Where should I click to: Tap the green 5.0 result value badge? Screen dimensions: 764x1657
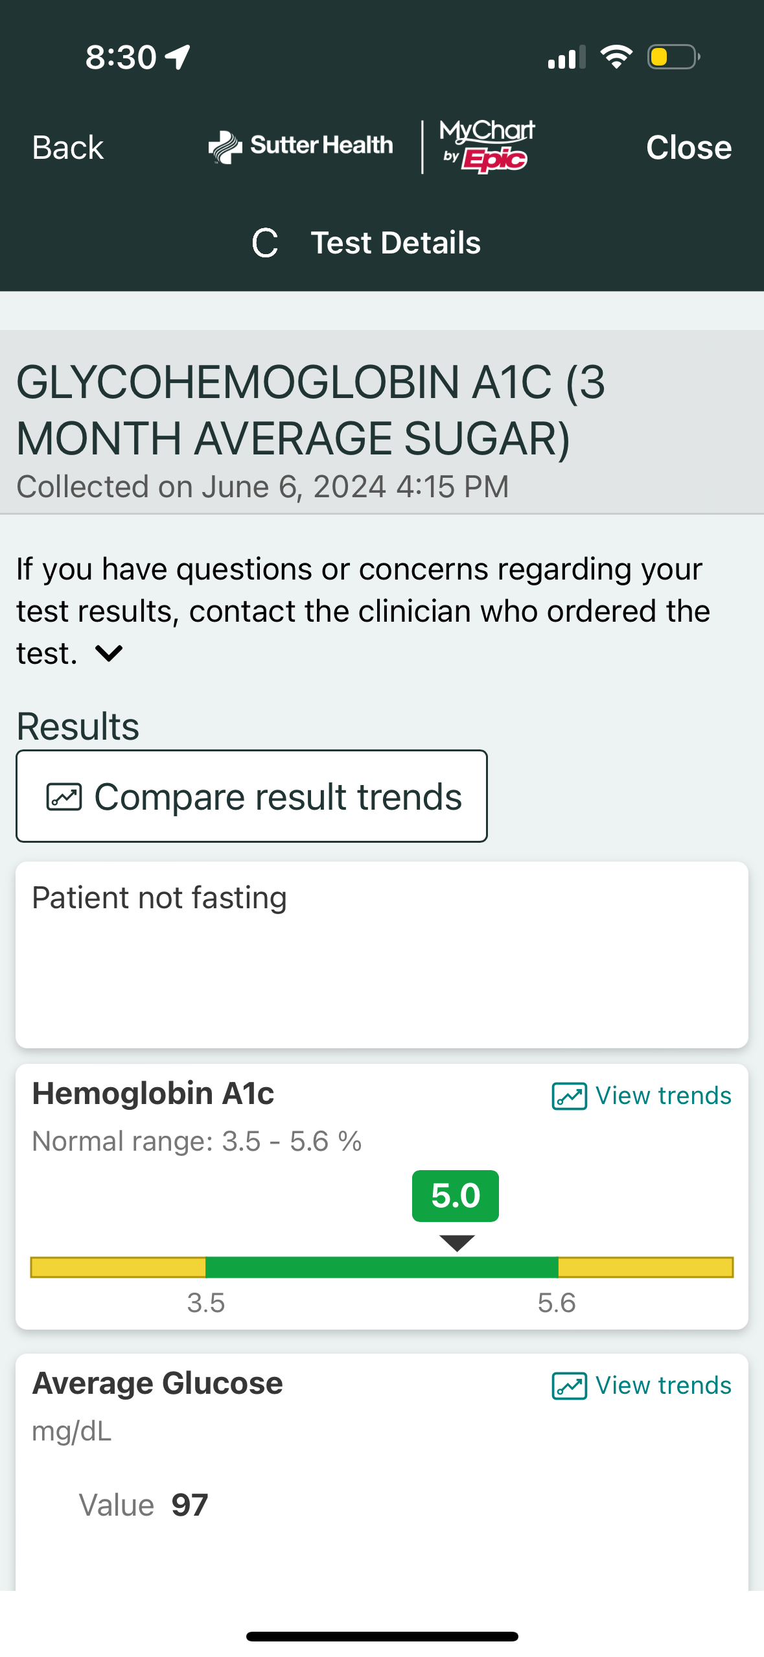click(x=456, y=1196)
